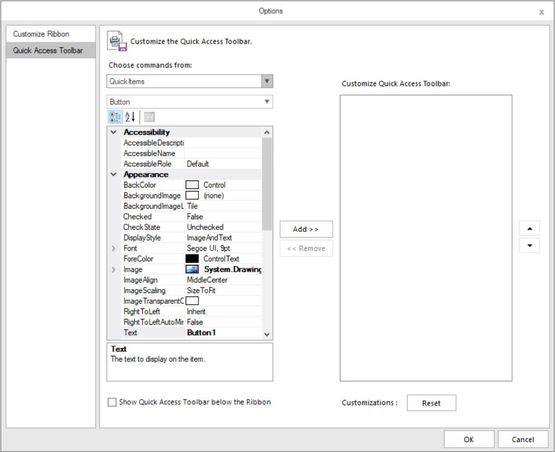Viewport: 555px width, 452px height.
Task: Collapse the Accessibility category
Action: coord(114,132)
